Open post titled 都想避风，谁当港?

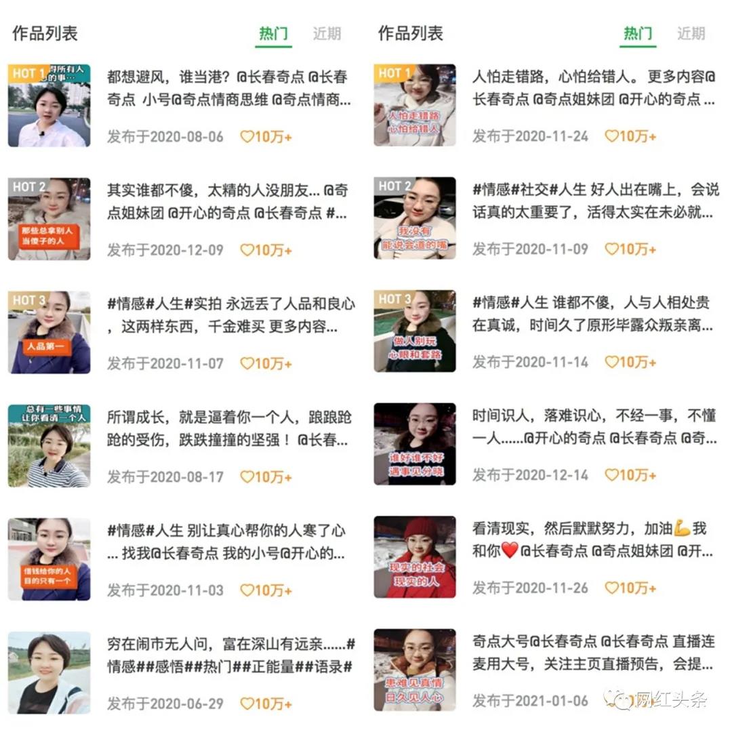[229, 88]
